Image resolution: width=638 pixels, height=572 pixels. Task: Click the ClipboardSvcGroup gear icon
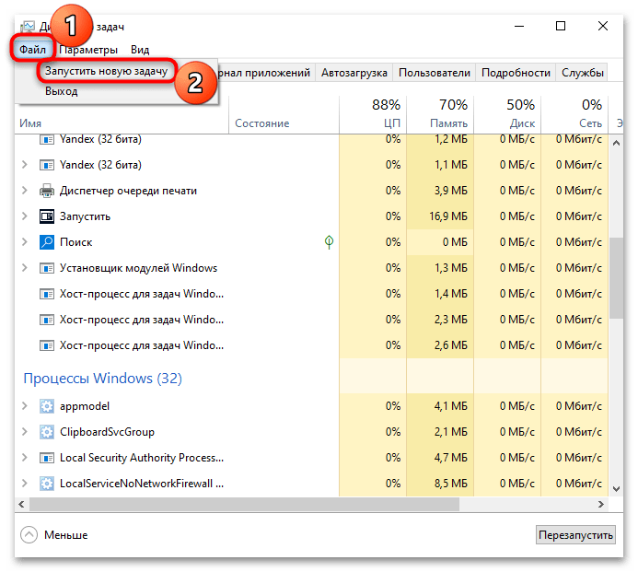(47, 432)
